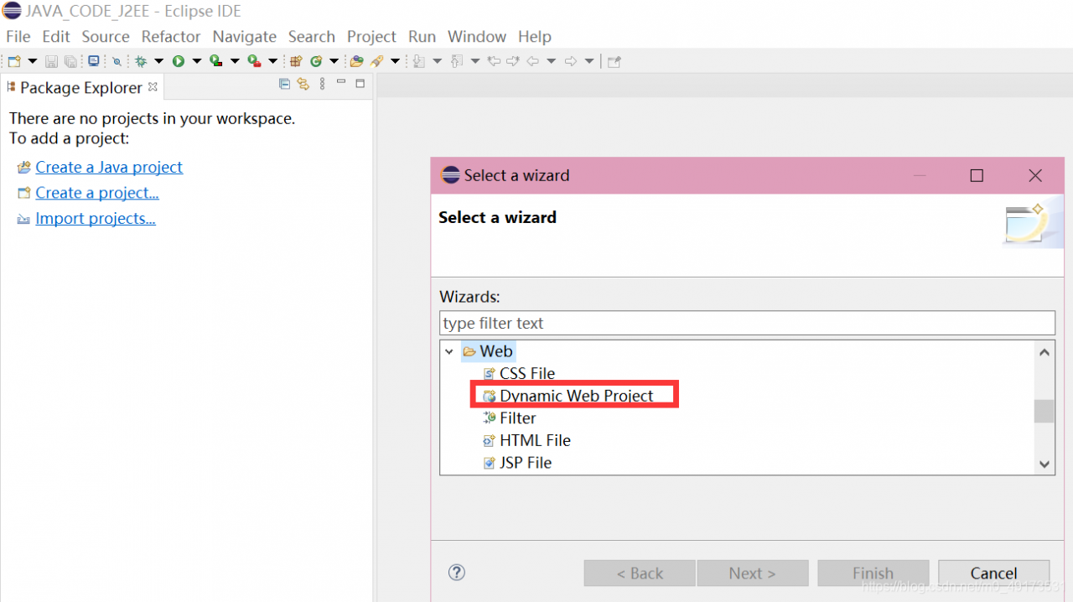1073x602 pixels.
Task: Click the Debug bug icon
Action: (141, 61)
